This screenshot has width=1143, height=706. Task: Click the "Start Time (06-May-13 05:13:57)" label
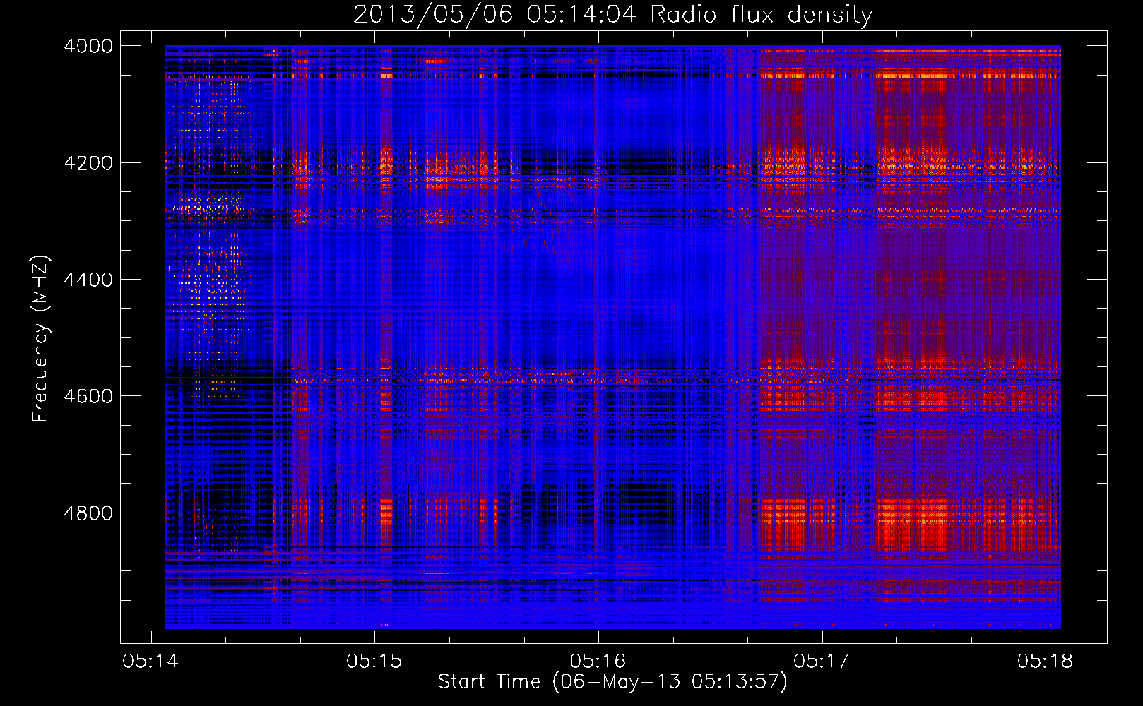tap(612, 682)
